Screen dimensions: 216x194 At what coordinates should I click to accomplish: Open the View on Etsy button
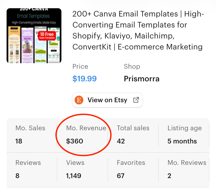(107, 100)
